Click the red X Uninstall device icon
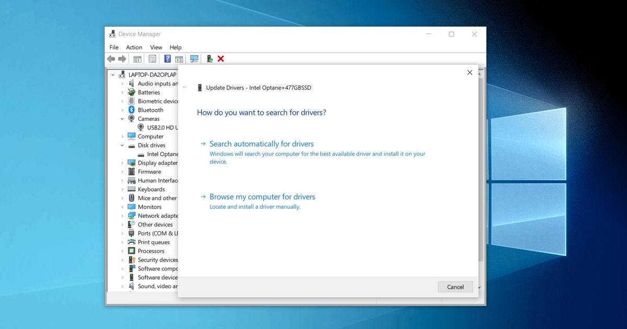627x329 pixels. tap(221, 59)
